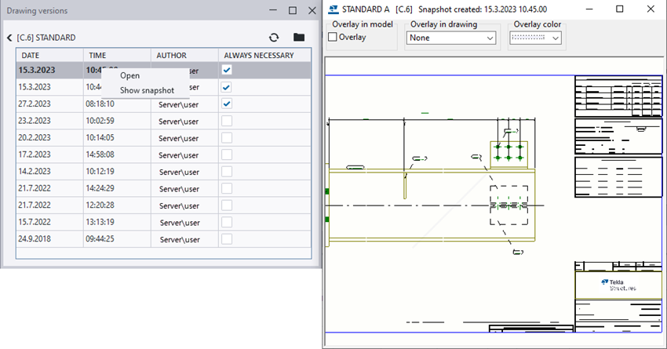Enable the Overlay checkbox in model
This screenshot has width=667, height=349.
(x=333, y=37)
